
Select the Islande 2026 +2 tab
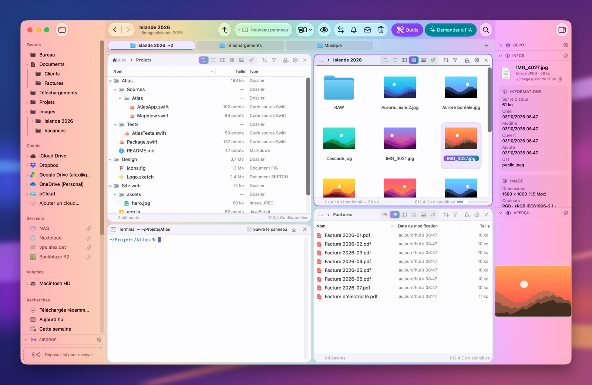click(x=152, y=46)
